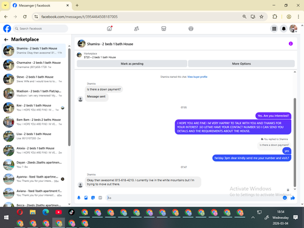Viewport: 304px width, 228px height.
Task: Close the Messenger | Facebook tab
Action: [x=67, y=5]
